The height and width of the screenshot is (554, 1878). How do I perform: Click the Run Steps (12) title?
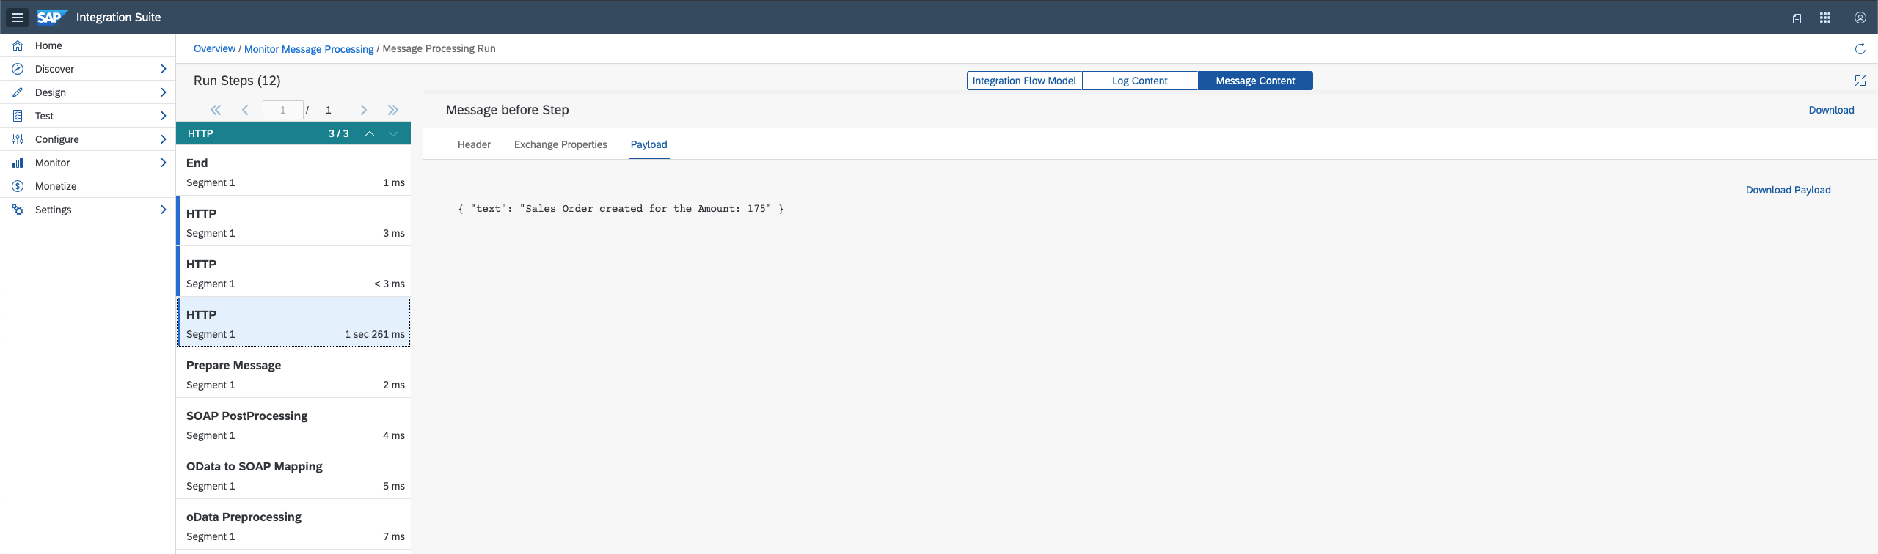[x=237, y=81]
